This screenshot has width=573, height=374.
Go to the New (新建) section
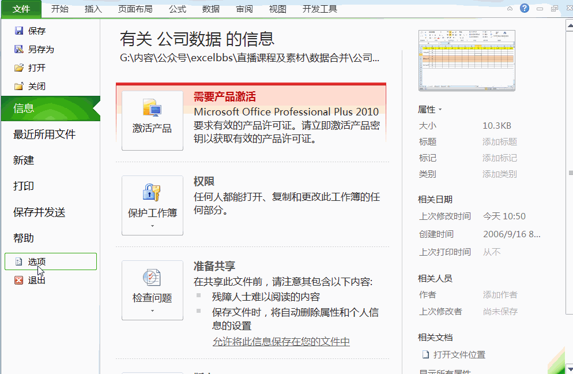pos(24,160)
